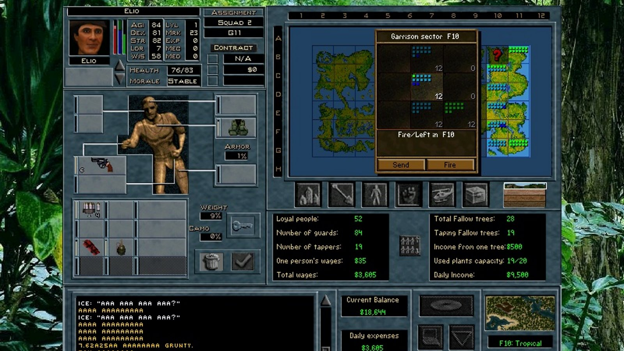624x351 pixels.
Task: Click the speech bubble message icon
Action: pyautogui.click(x=431, y=337)
